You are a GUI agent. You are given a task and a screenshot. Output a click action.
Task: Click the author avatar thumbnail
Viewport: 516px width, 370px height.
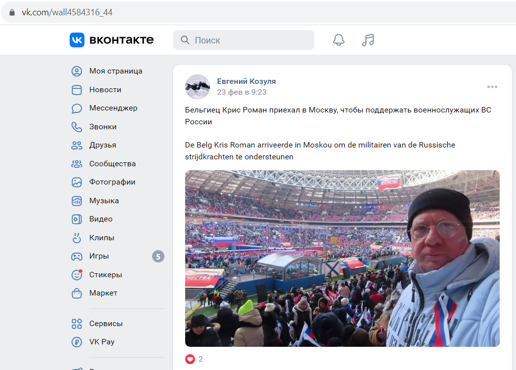click(198, 87)
